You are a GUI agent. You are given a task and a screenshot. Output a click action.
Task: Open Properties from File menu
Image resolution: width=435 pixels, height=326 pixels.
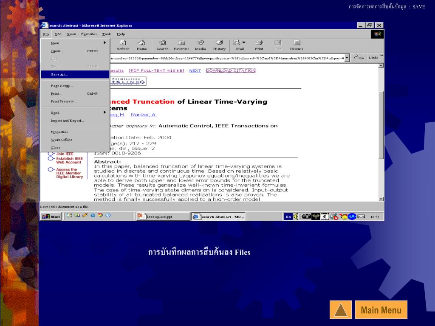pyautogui.click(x=75, y=132)
